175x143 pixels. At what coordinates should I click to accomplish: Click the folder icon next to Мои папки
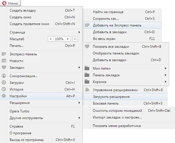87,68
